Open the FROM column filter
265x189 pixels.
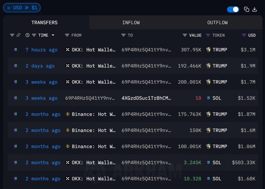[67, 35]
